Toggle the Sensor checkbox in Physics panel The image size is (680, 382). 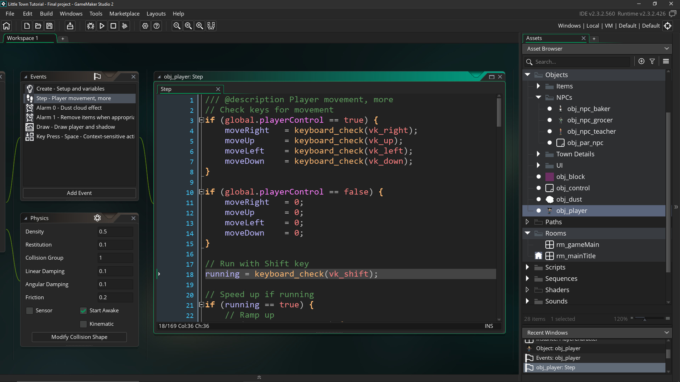[29, 310]
